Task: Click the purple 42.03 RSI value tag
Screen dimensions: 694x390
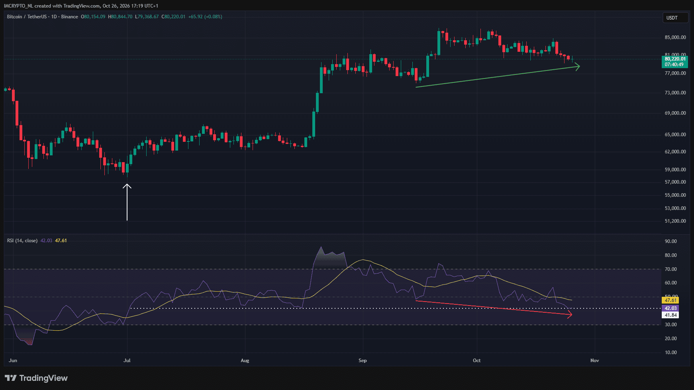Action: point(670,308)
